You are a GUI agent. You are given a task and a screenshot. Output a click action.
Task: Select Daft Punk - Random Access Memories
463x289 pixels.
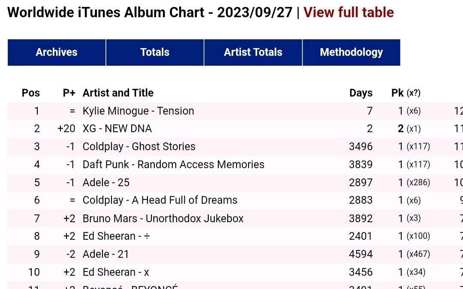tap(235, 164)
